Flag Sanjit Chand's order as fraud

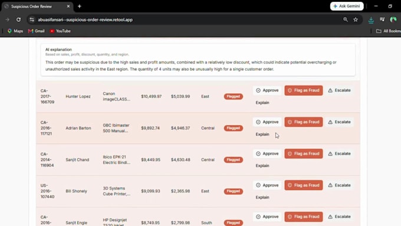pyautogui.click(x=304, y=153)
